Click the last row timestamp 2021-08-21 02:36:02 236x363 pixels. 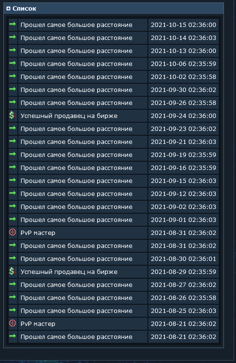[x=184, y=337]
